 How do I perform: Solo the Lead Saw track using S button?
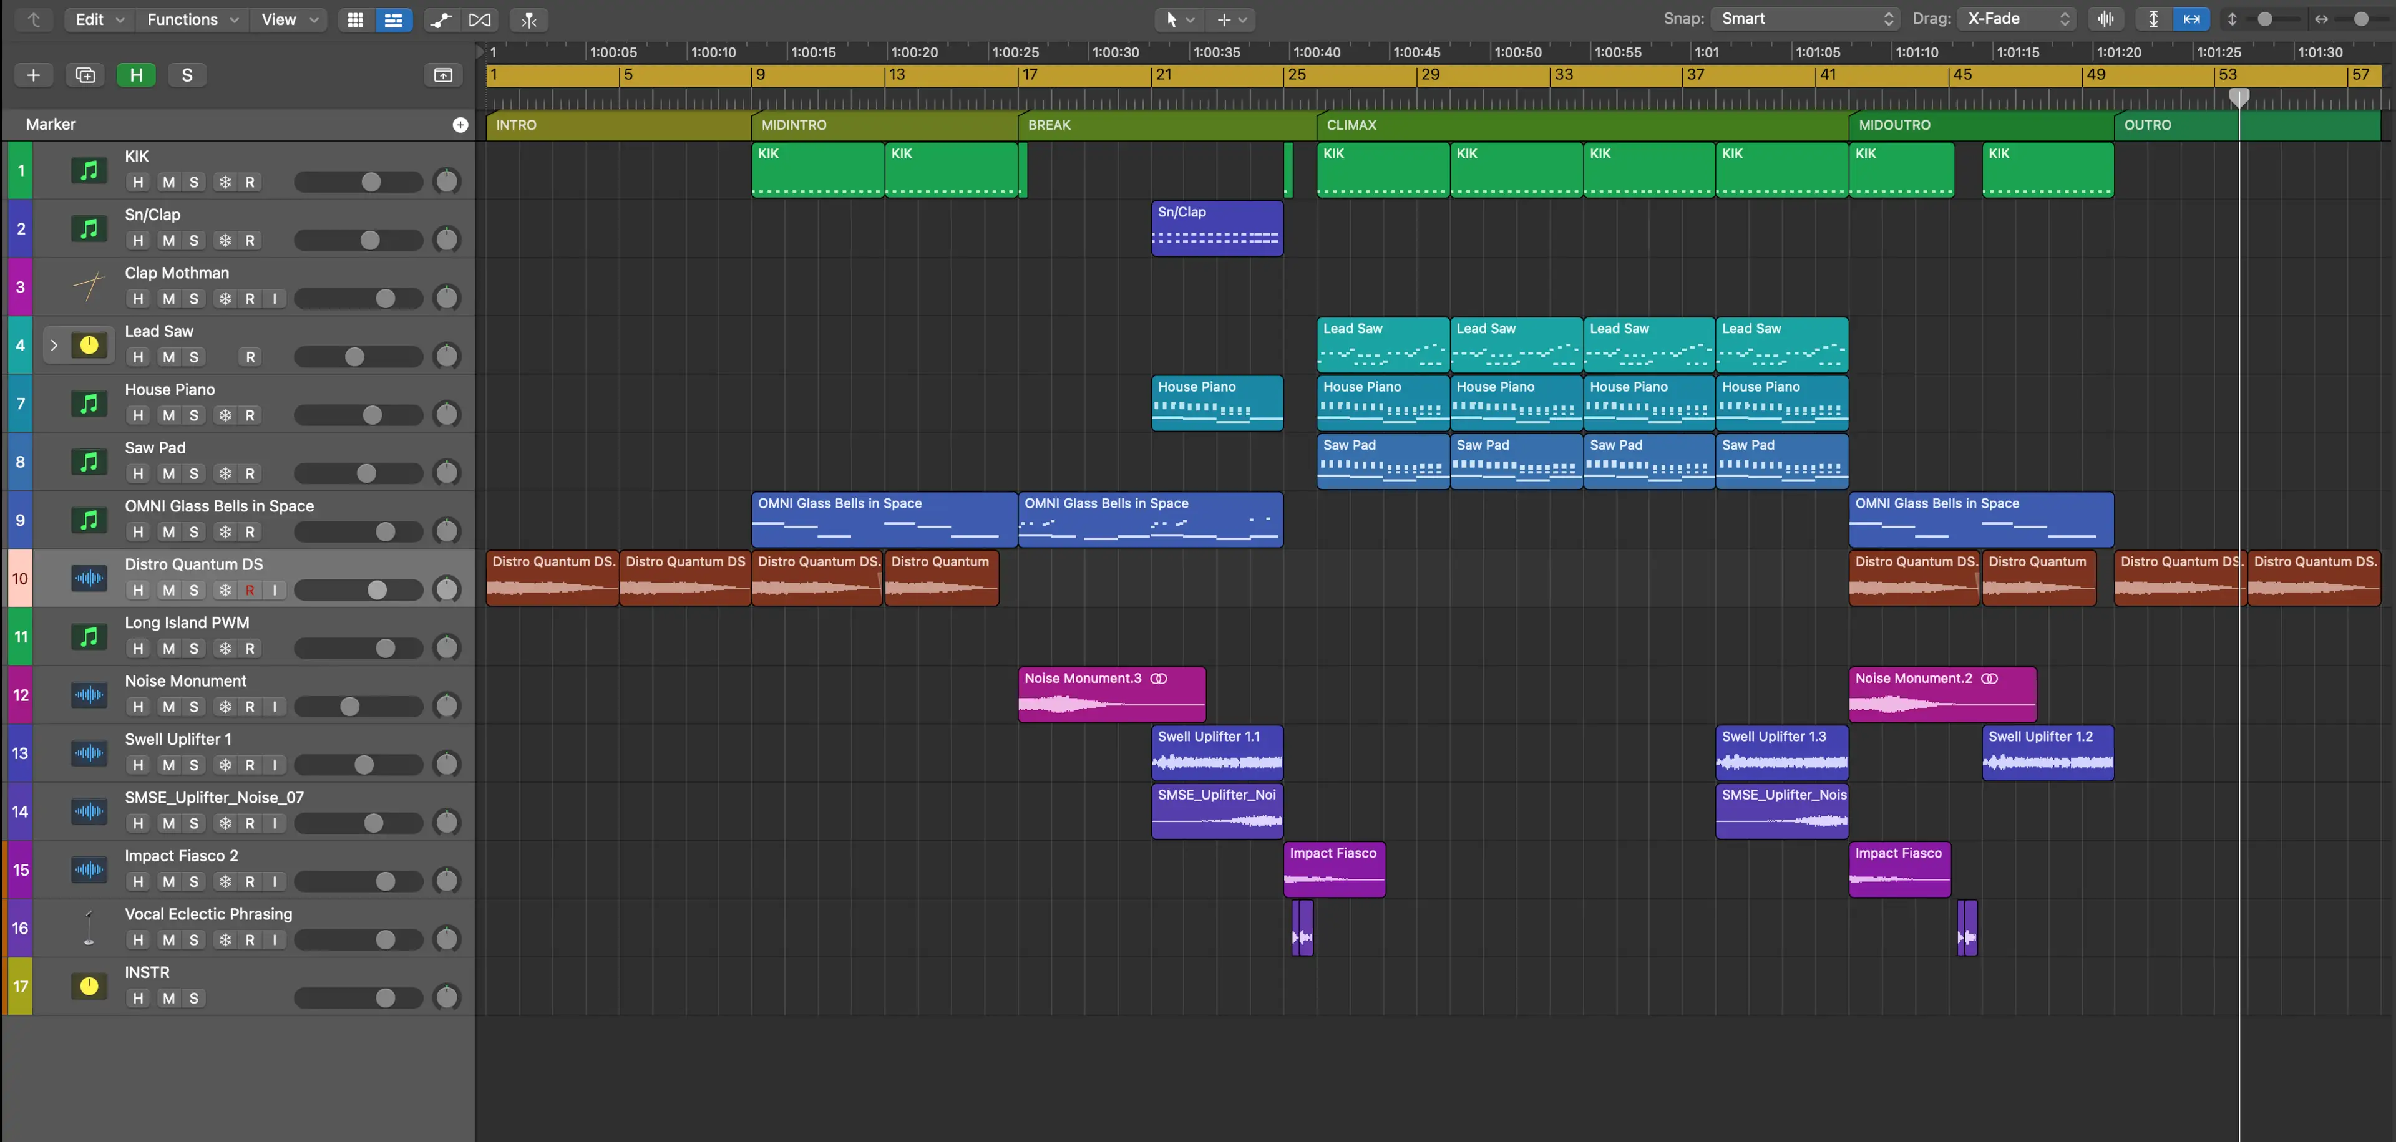[x=194, y=357]
